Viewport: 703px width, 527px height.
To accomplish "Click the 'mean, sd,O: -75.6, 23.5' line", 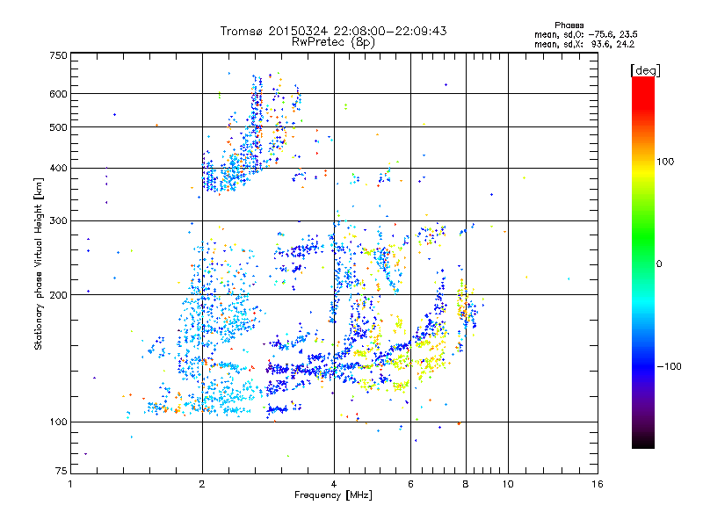I will (x=585, y=34).
